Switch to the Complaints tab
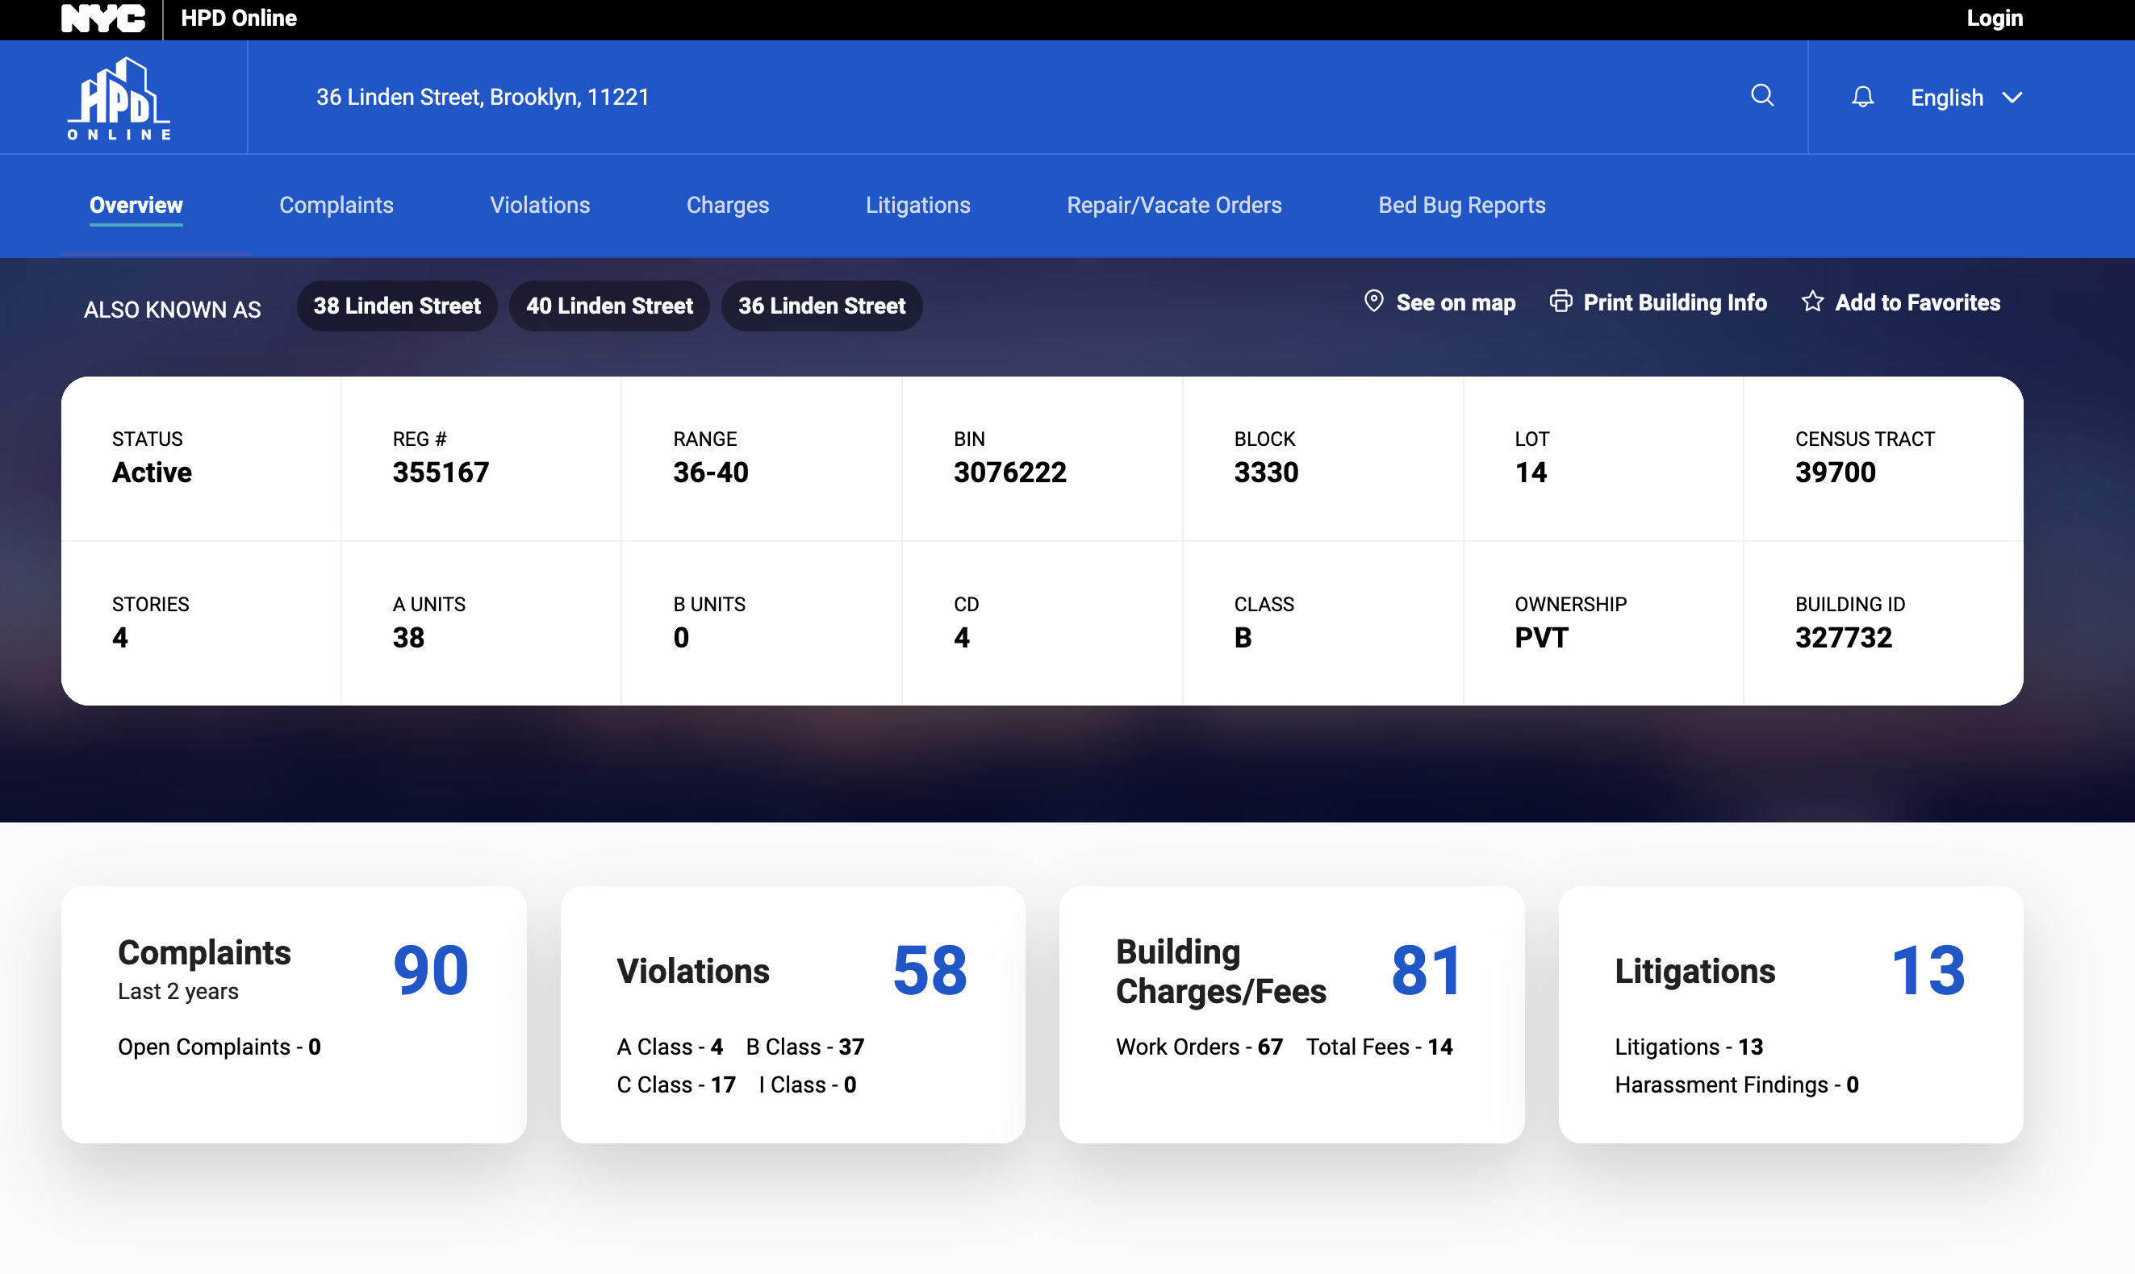The height and width of the screenshot is (1274, 2135). pyautogui.click(x=336, y=205)
